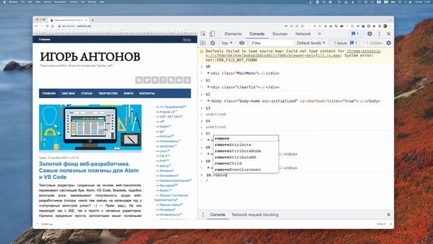433x244 pixels.
Task: Open the Золотой фонд веб-разработчика article title
Action: click(89, 170)
